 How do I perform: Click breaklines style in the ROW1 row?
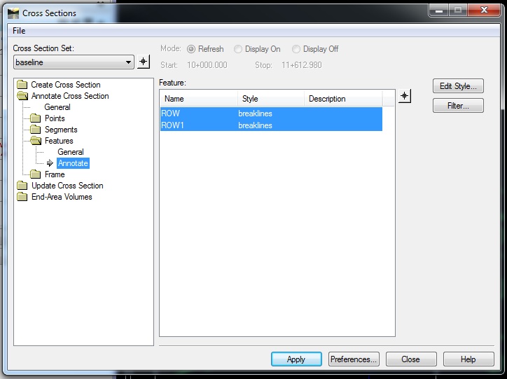255,125
